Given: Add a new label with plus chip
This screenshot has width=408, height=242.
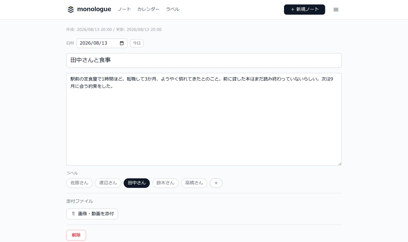Looking at the screenshot, I should [216, 183].
